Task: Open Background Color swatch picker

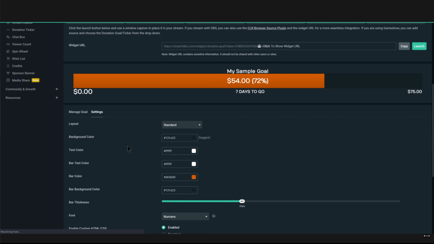Action: coord(194,138)
